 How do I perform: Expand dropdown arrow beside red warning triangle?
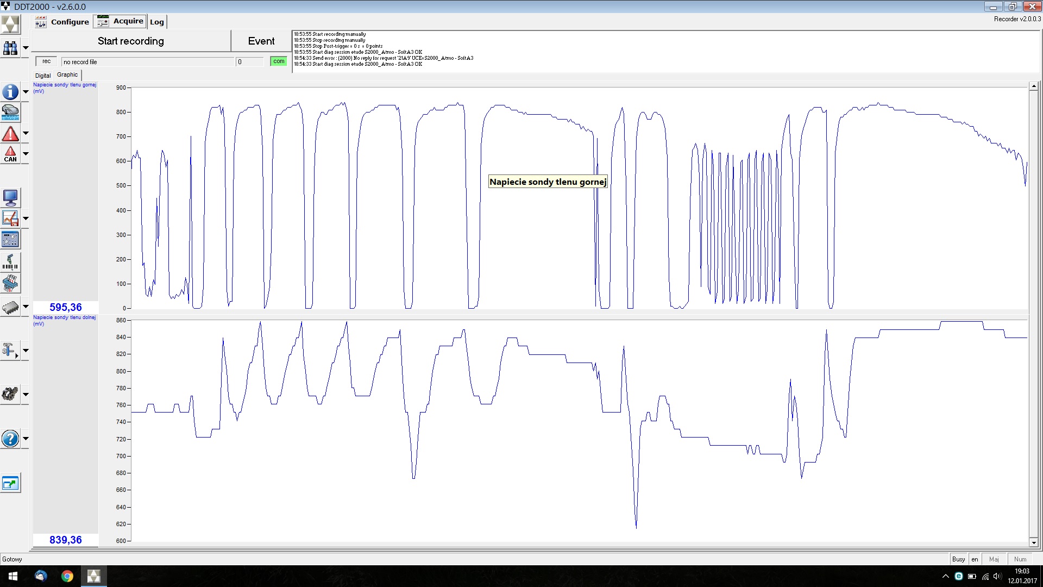click(x=26, y=133)
